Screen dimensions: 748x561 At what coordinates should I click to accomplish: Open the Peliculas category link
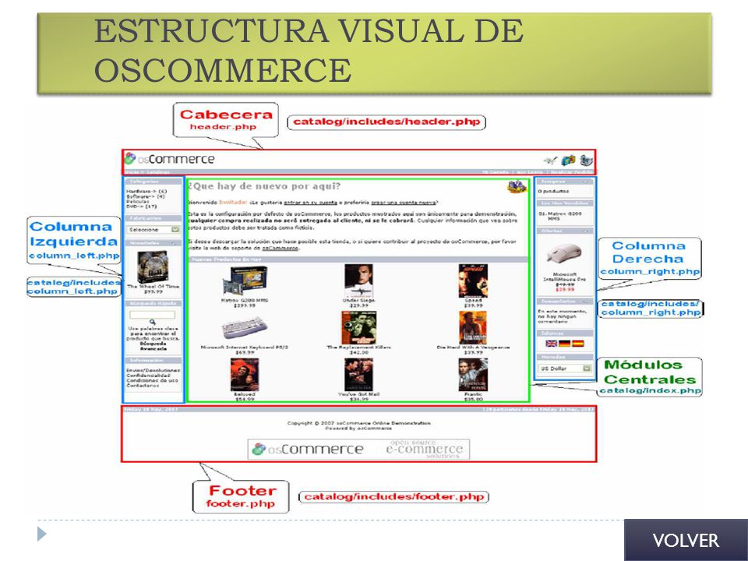(x=137, y=201)
